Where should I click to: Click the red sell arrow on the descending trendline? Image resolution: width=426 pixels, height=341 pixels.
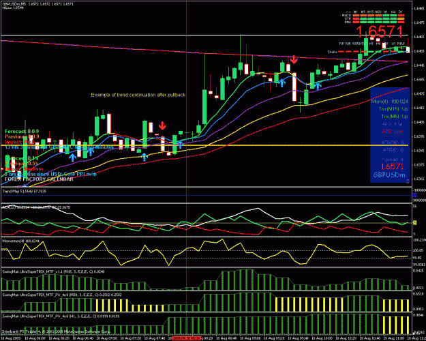293,59
